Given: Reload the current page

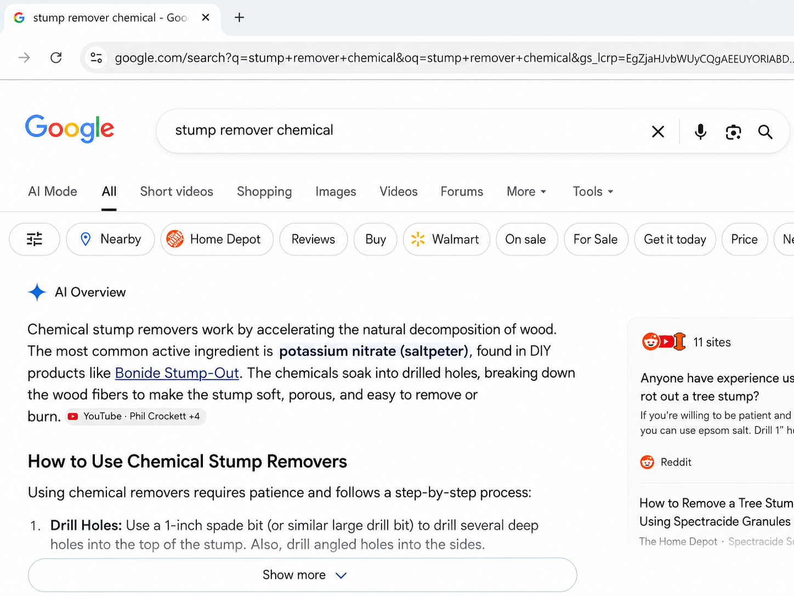Looking at the screenshot, I should point(56,58).
